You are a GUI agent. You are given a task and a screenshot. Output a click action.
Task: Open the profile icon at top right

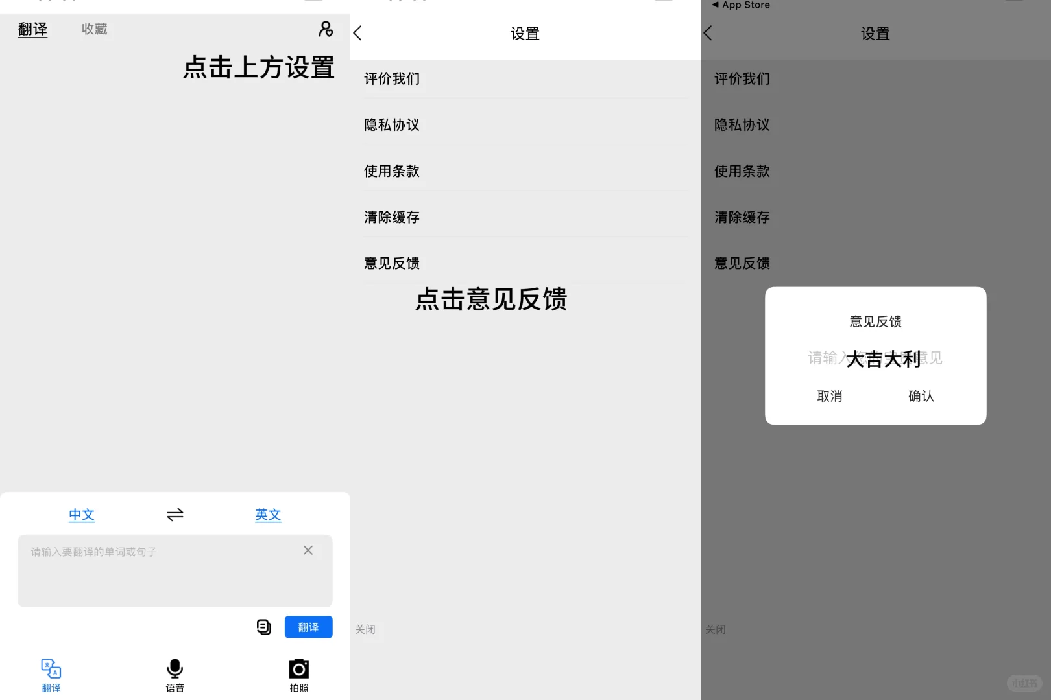[x=325, y=30]
